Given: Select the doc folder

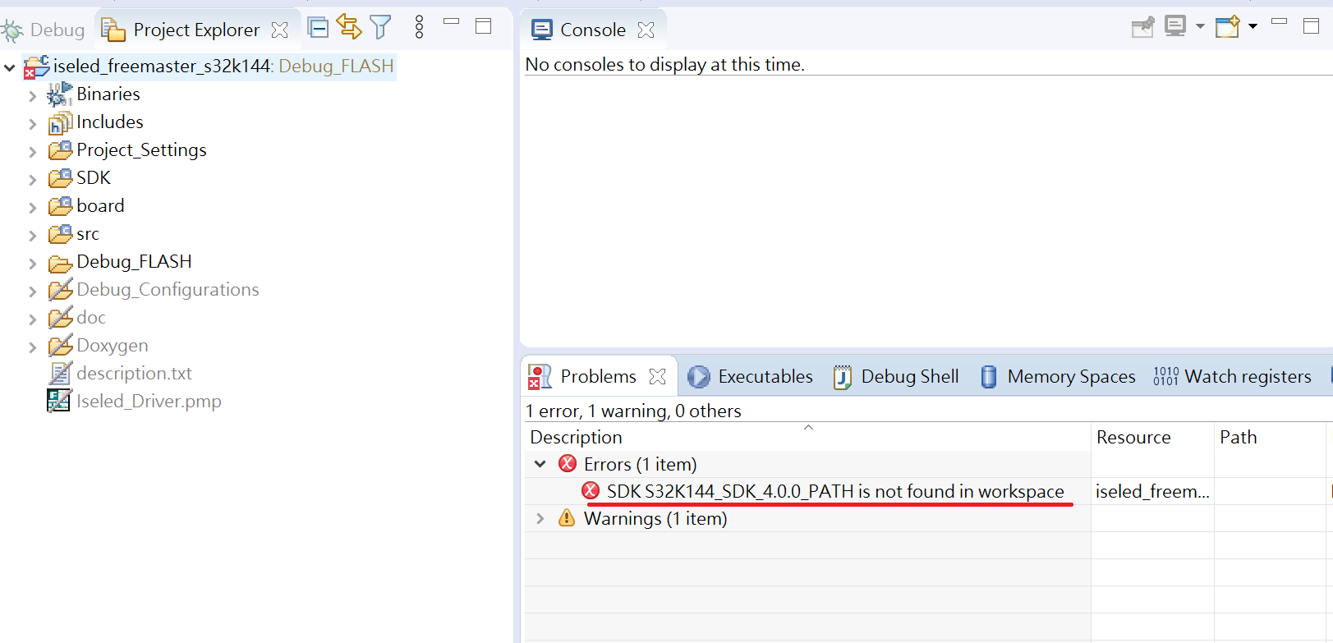Looking at the screenshot, I should [x=90, y=318].
